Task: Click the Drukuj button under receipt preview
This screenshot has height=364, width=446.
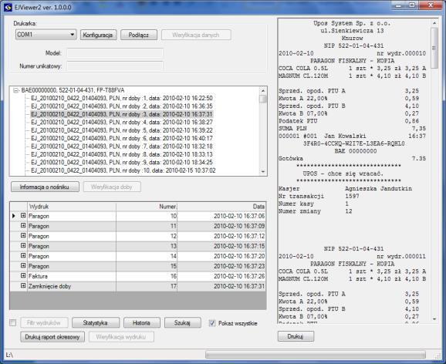Action: point(296,336)
